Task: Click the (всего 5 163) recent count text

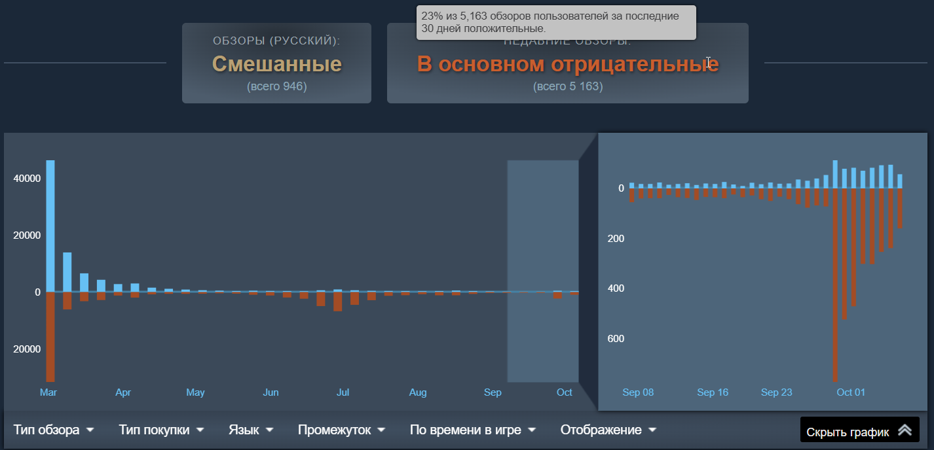Action: pos(567,86)
